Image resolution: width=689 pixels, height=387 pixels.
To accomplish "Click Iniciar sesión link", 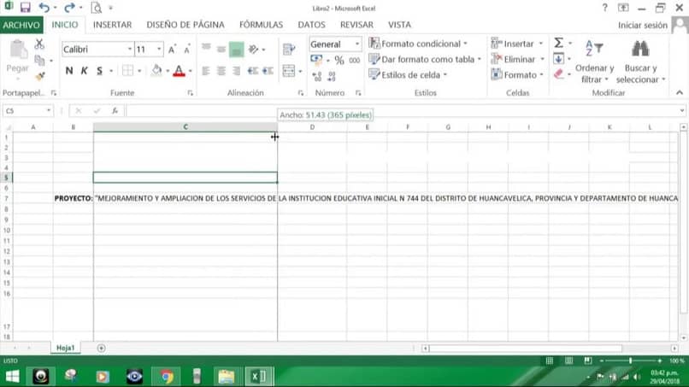I will [x=643, y=26].
